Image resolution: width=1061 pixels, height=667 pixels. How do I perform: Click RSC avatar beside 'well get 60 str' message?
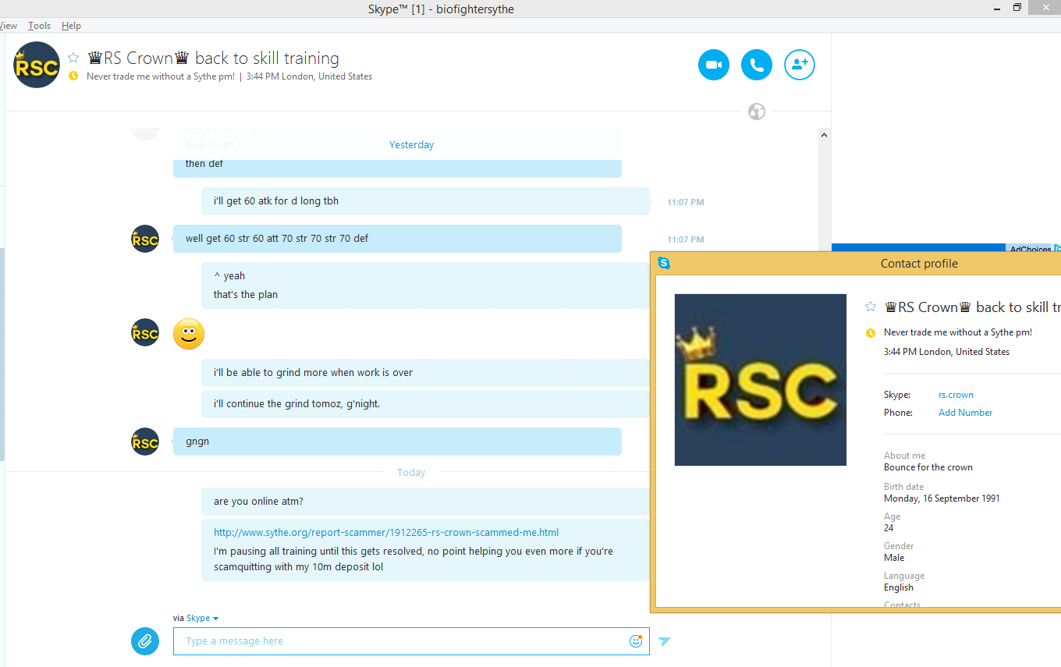pyautogui.click(x=145, y=239)
